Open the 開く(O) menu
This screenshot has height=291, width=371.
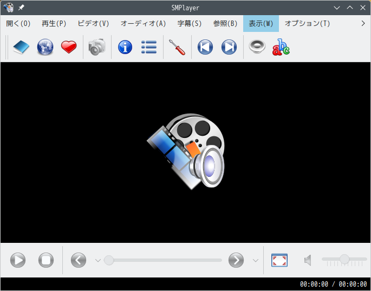[x=18, y=23]
